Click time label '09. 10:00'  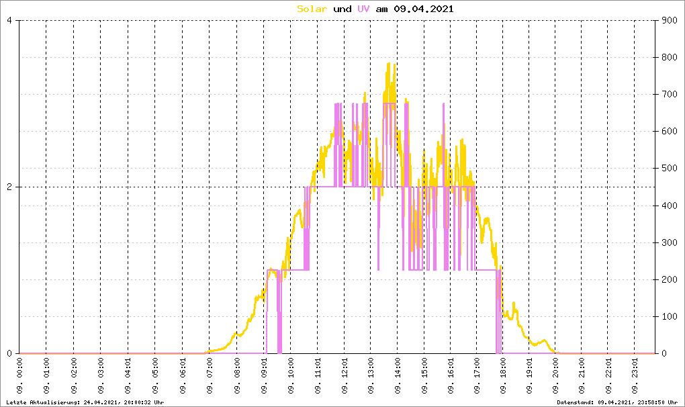[x=291, y=375]
